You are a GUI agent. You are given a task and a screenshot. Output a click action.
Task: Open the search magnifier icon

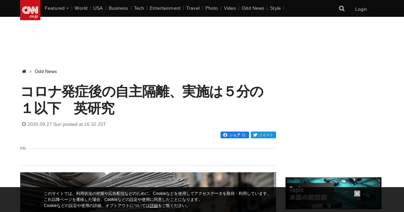pos(342,8)
